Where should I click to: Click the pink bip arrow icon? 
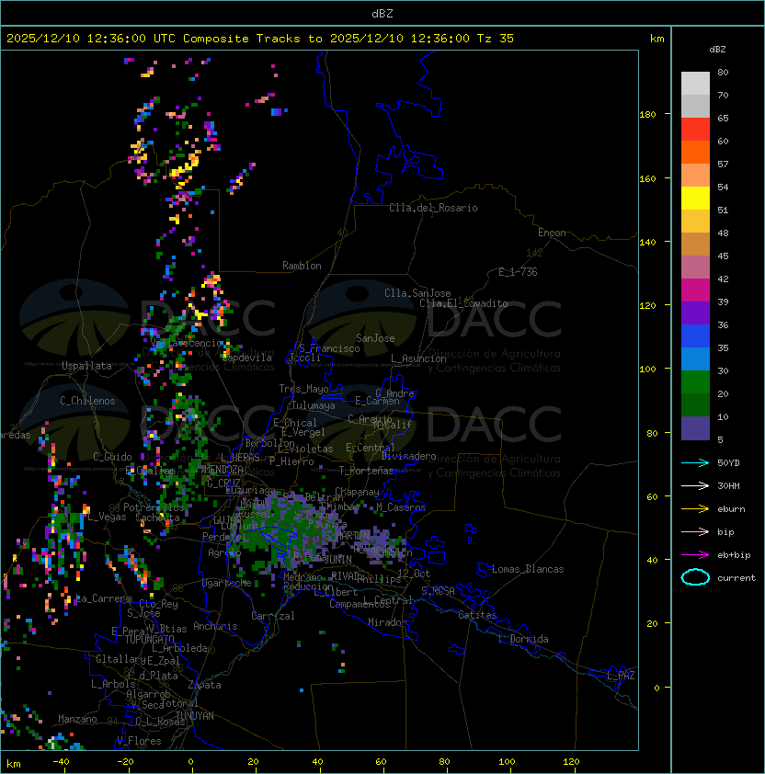coord(695,531)
